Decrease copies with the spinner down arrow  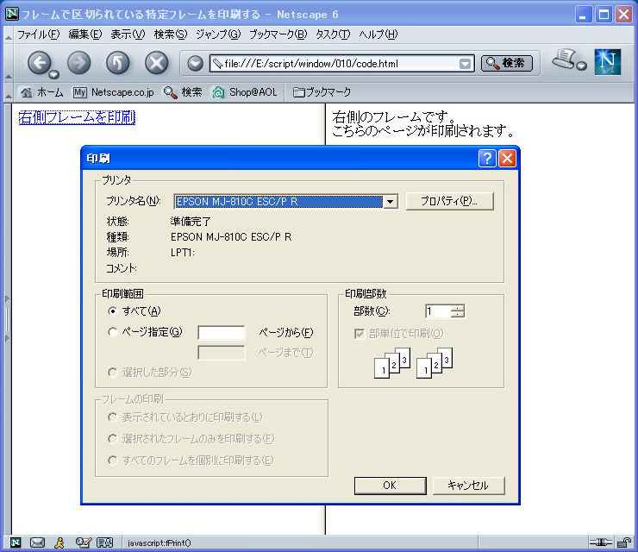tap(458, 314)
